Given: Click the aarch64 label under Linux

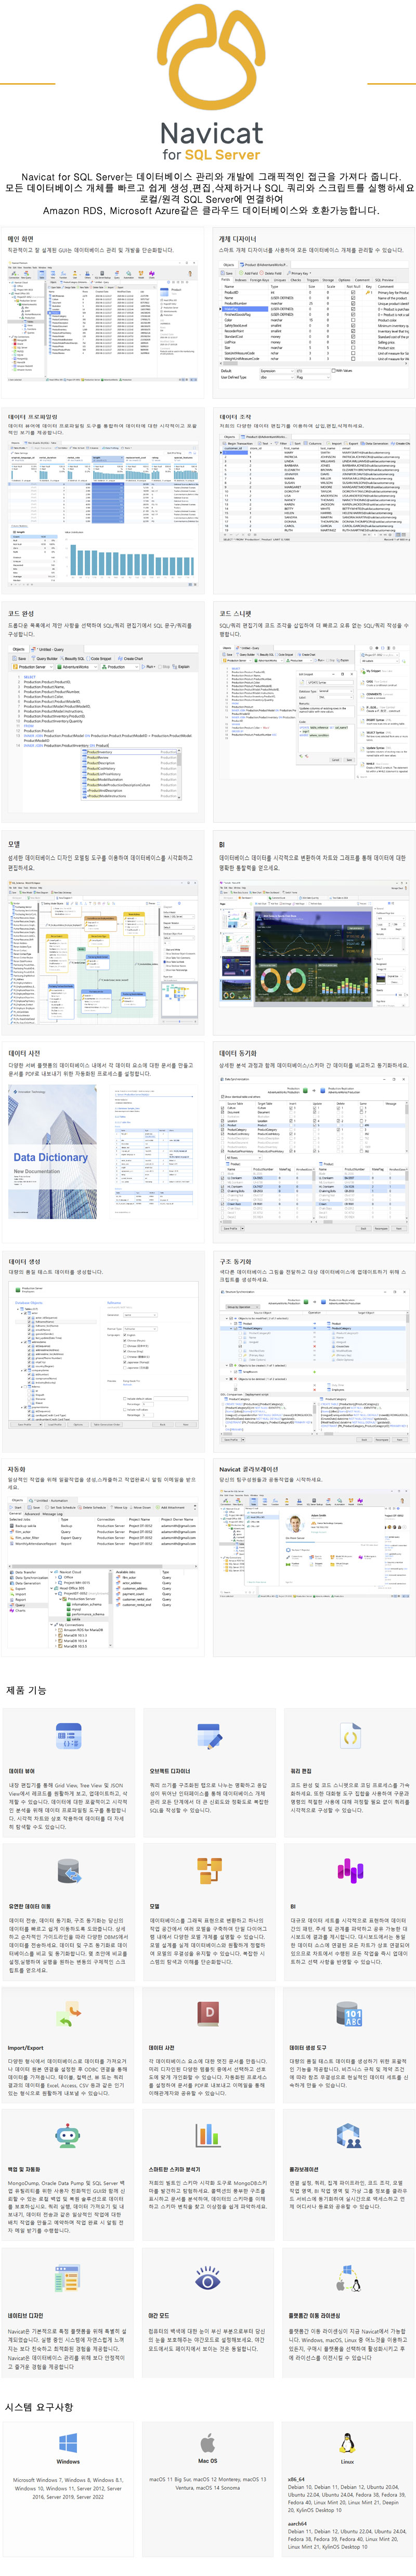Looking at the screenshot, I should coord(298,2523).
